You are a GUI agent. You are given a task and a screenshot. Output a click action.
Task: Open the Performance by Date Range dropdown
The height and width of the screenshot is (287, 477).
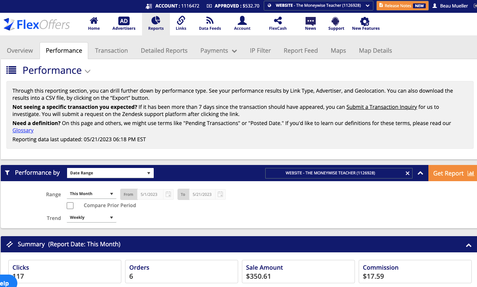(110, 173)
